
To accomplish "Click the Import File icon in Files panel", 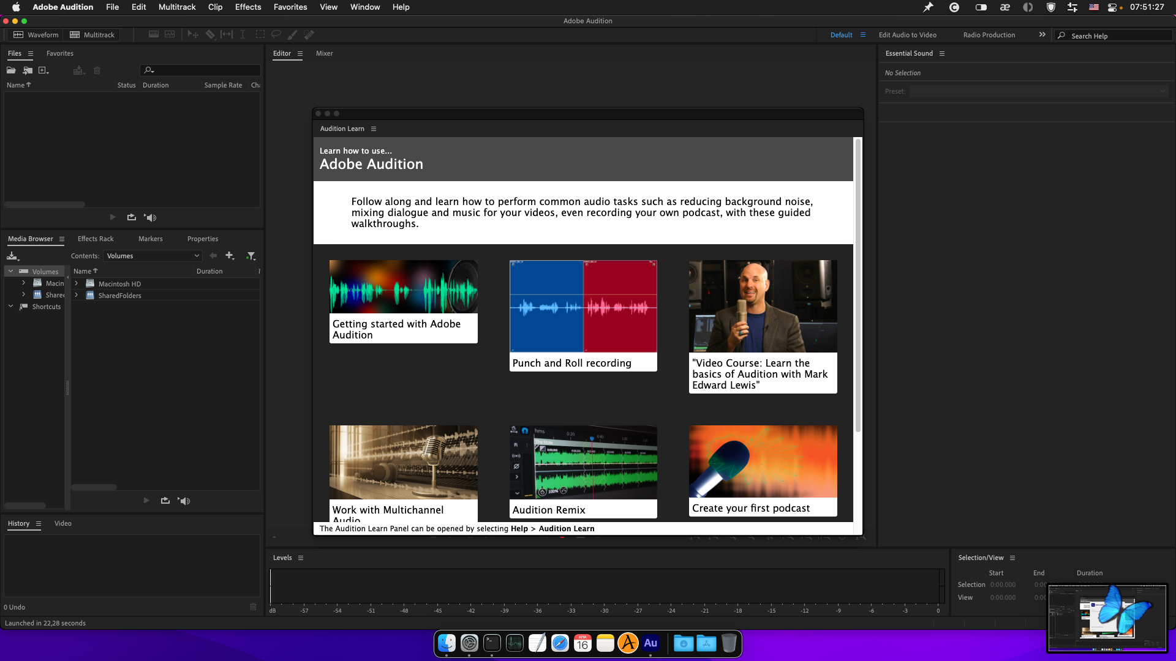I will [28, 70].
